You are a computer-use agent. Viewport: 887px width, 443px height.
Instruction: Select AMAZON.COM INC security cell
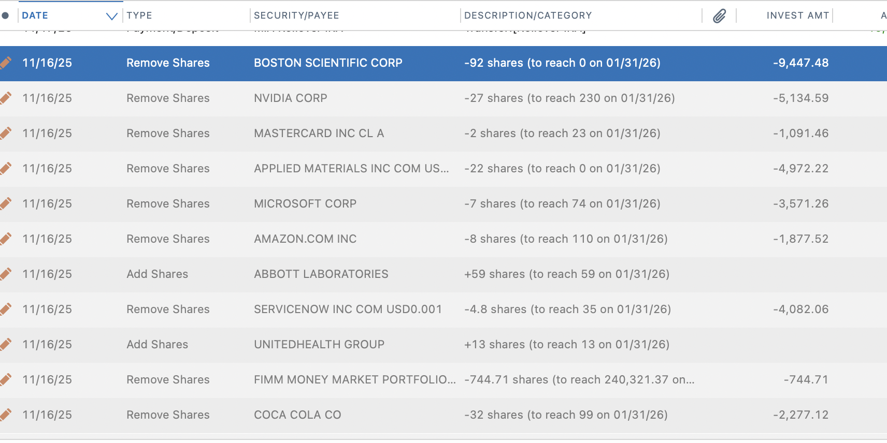[305, 239]
